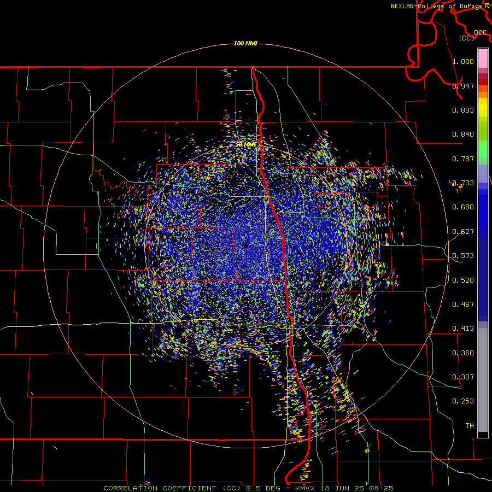Click the [CC] units label
Image resolution: width=492 pixels, height=492 pixels.
coord(467,38)
